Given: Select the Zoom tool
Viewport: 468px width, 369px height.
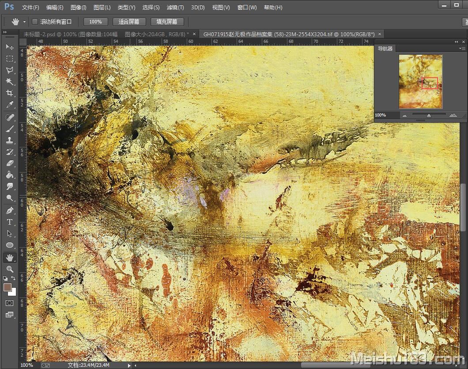Looking at the screenshot, I should 10,269.
